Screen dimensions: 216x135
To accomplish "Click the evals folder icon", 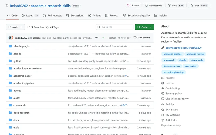I will tap(10, 127).
